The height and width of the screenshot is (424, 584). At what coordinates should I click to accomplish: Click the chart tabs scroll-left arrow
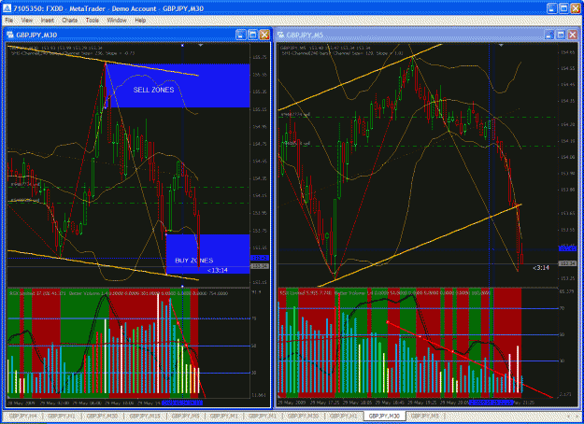(x=569, y=416)
